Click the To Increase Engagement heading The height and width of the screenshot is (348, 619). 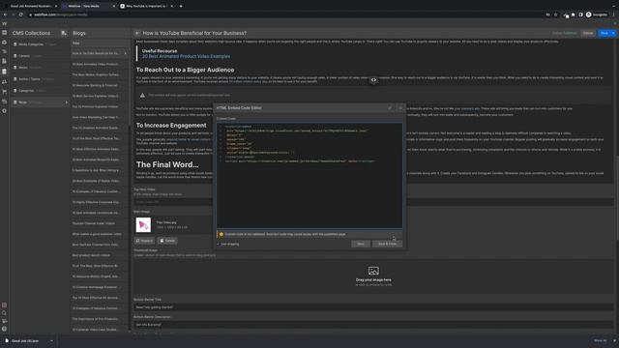(171, 126)
